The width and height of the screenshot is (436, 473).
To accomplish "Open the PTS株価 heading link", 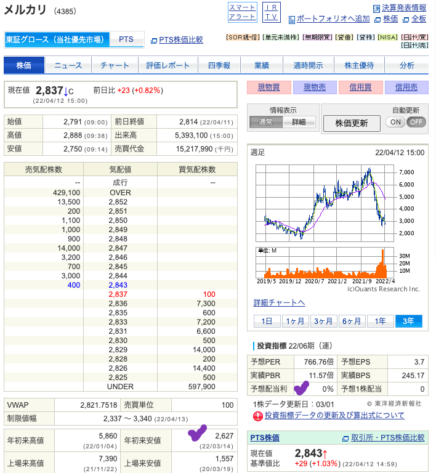I will tap(265, 438).
